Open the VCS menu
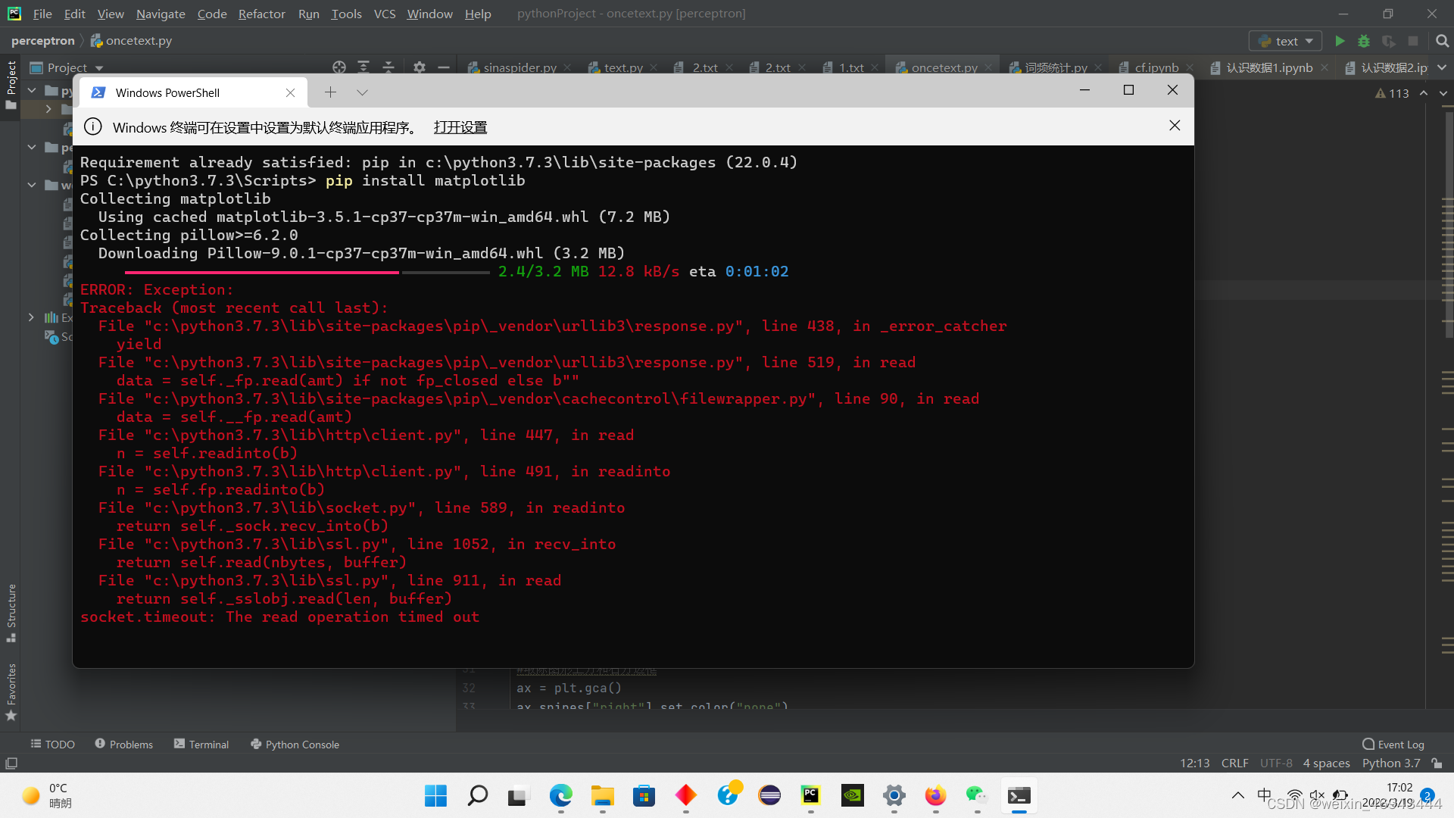The width and height of the screenshot is (1454, 818). click(385, 14)
